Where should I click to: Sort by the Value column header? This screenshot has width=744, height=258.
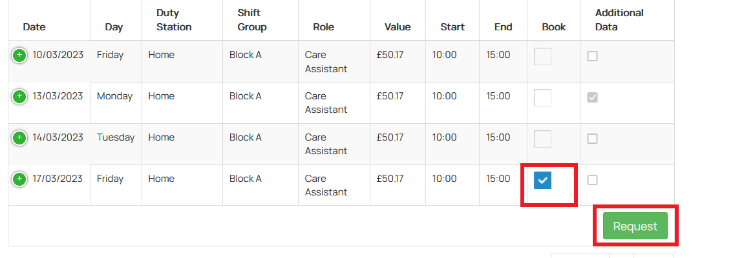tap(398, 27)
